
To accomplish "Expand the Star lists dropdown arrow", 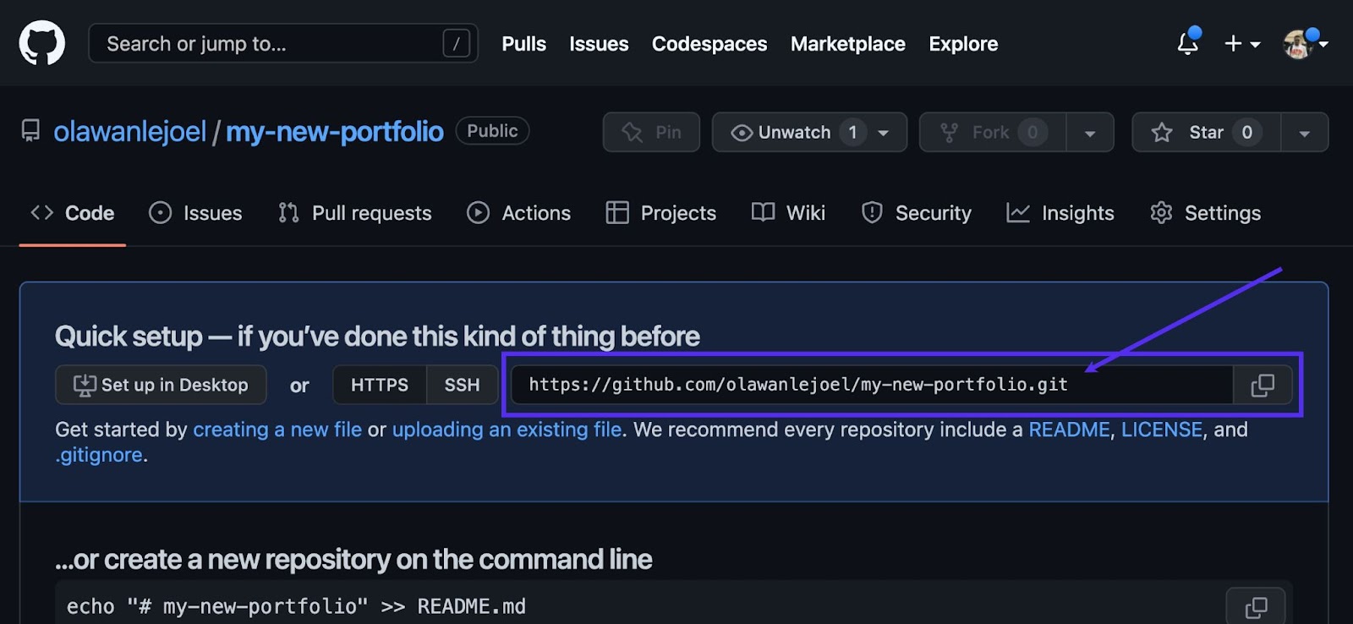I will (1304, 134).
